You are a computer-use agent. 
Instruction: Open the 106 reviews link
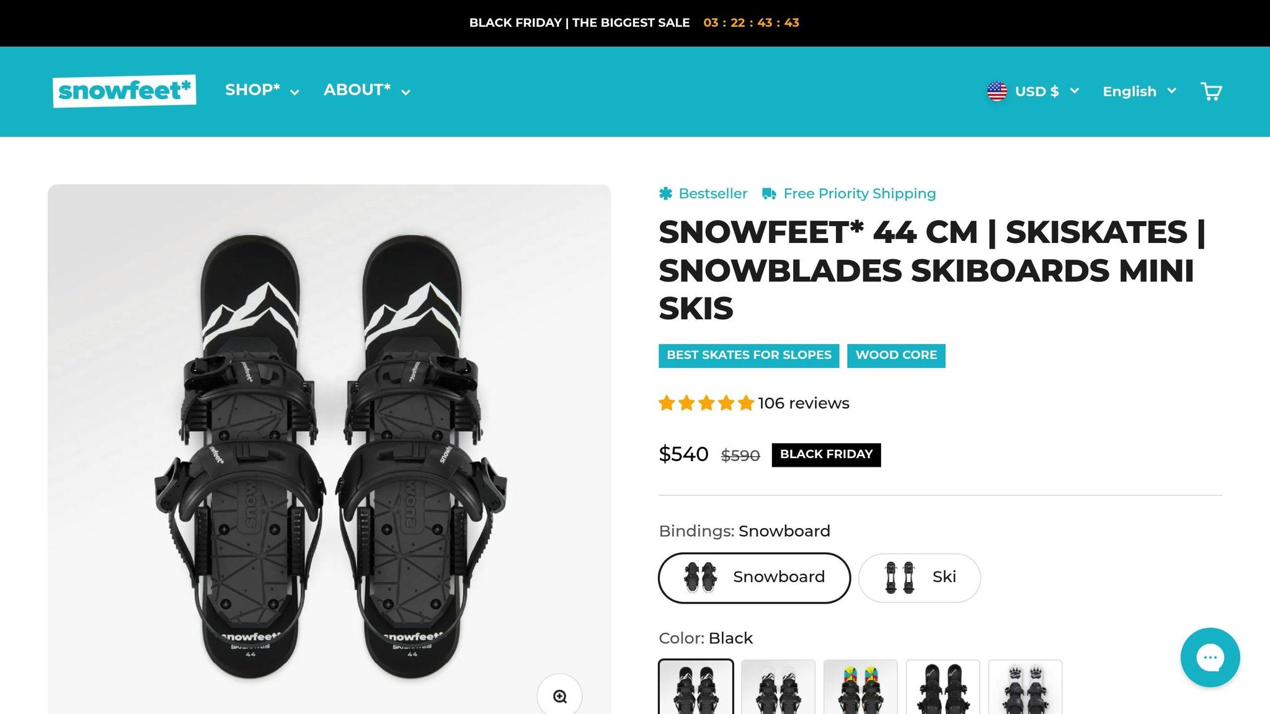pos(804,403)
